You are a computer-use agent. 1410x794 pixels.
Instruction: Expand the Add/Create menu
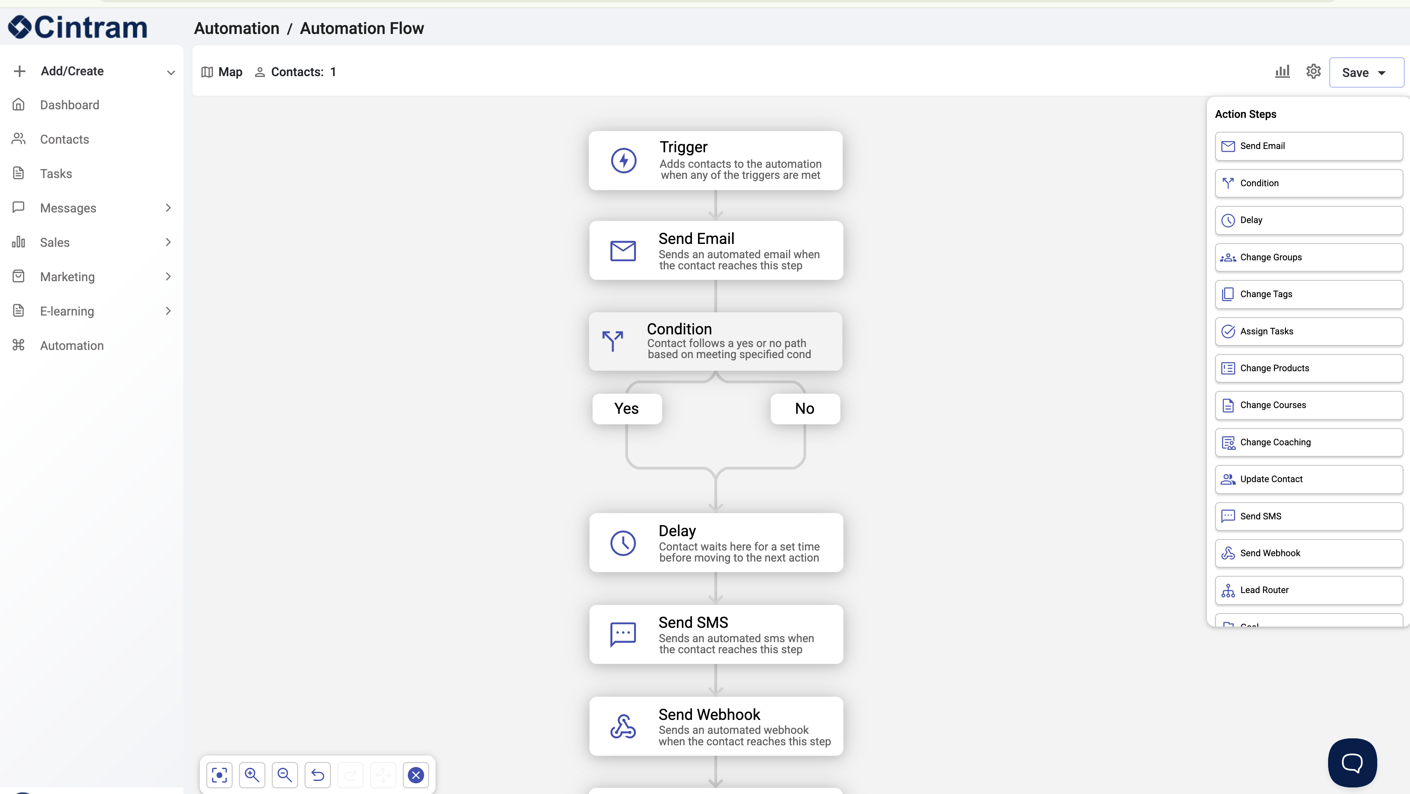coord(93,71)
